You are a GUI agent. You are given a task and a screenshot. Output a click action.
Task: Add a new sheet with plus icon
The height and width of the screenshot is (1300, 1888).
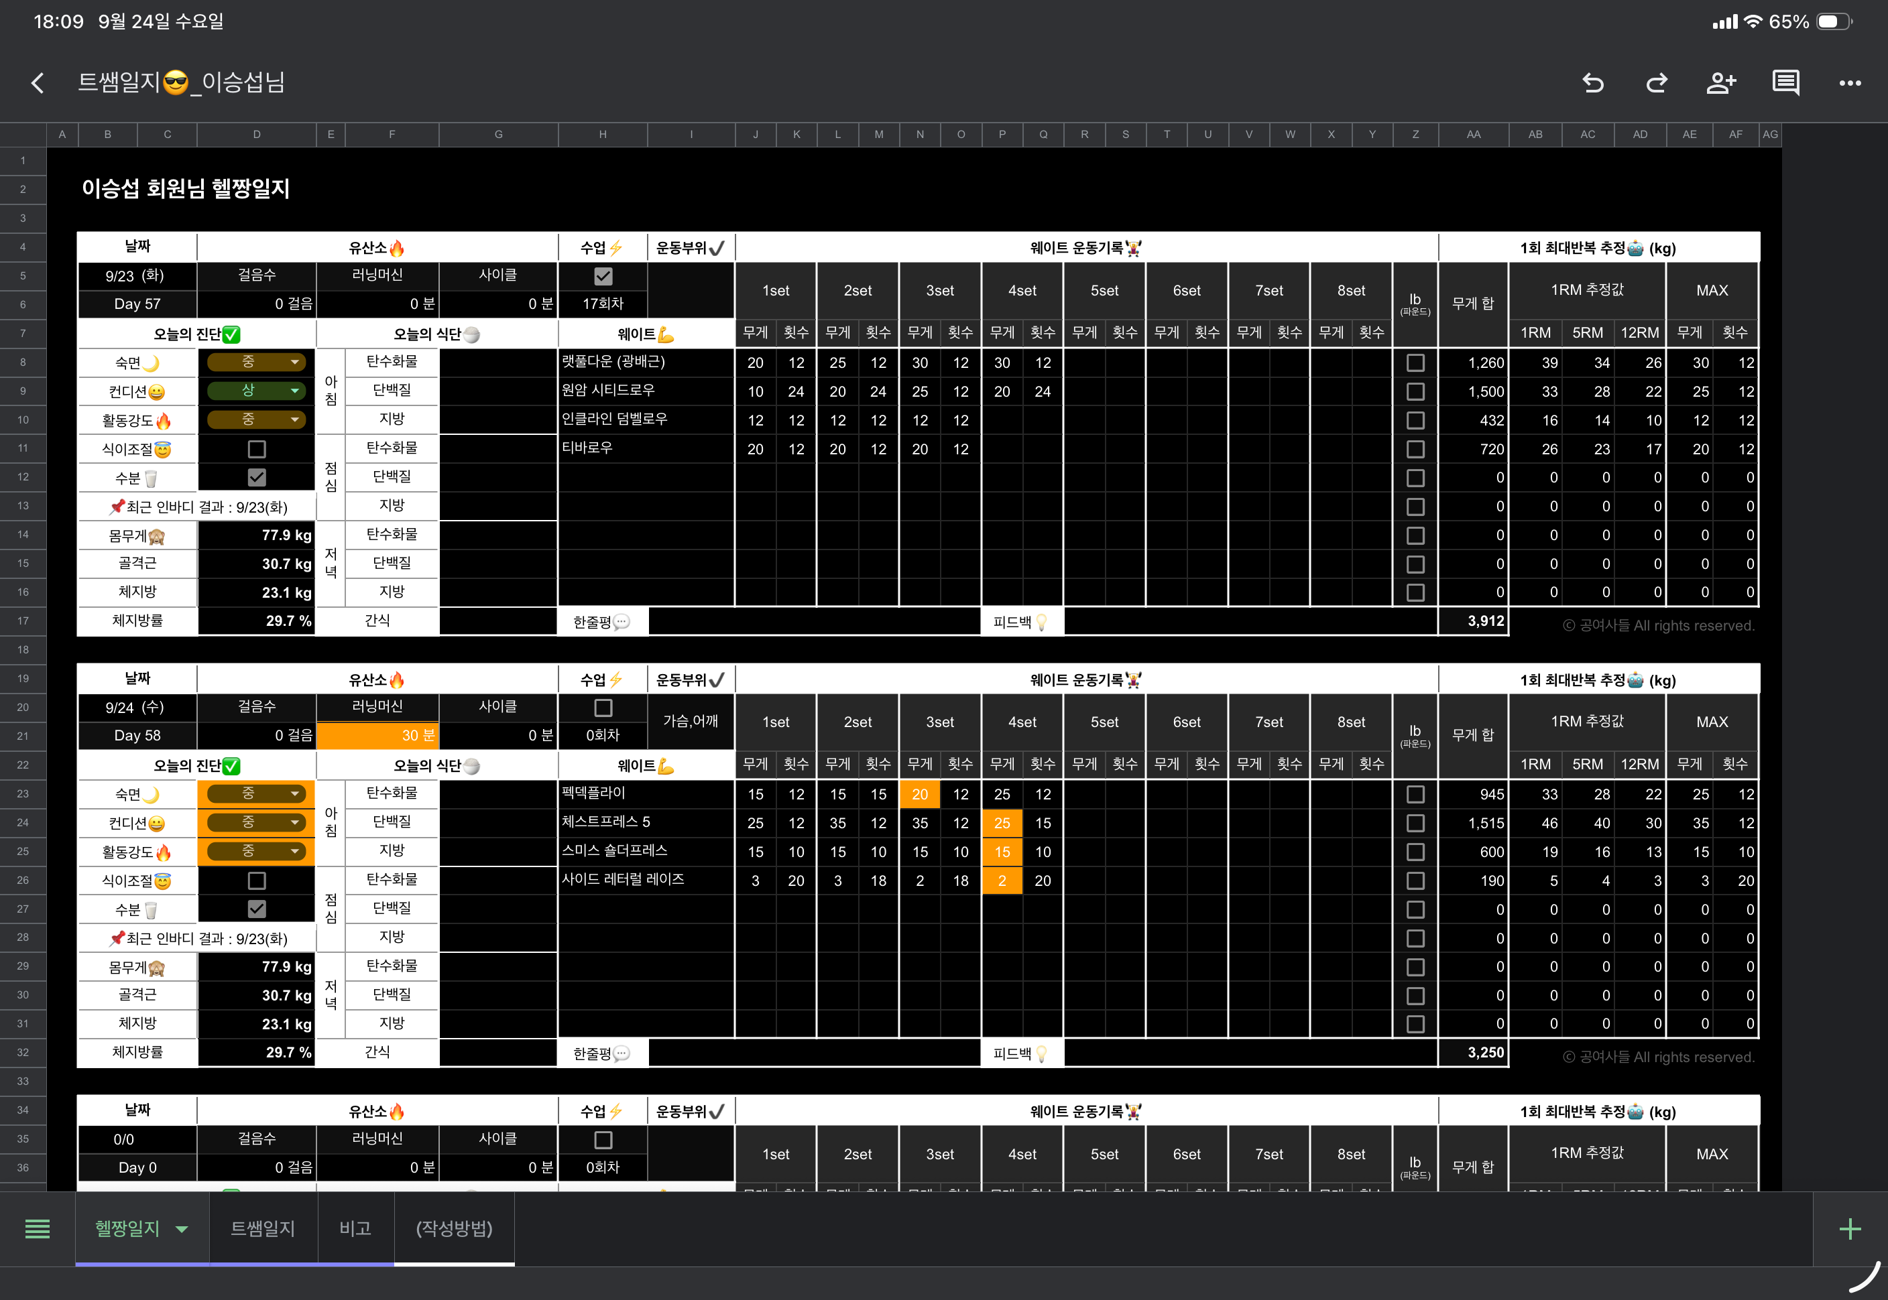click(1850, 1228)
